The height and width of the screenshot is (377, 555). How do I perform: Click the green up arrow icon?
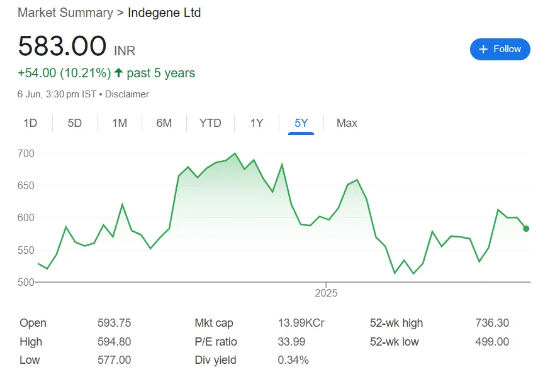[x=118, y=73]
